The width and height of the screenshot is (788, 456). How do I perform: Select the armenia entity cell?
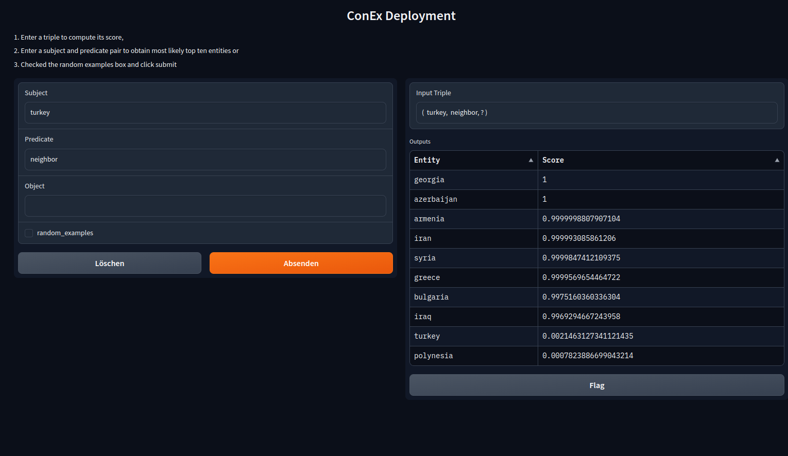pos(474,219)
